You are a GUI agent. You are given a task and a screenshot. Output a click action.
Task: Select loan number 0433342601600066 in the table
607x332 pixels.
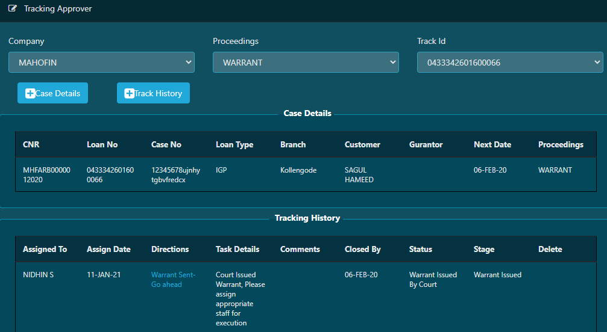pos(110,175)
